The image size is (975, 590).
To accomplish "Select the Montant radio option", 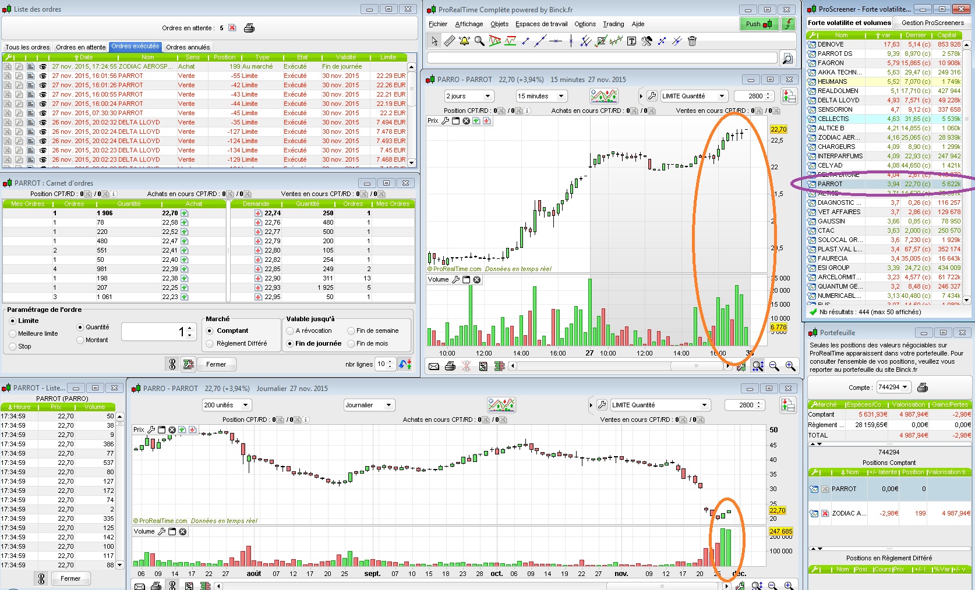I will point(80,340).
